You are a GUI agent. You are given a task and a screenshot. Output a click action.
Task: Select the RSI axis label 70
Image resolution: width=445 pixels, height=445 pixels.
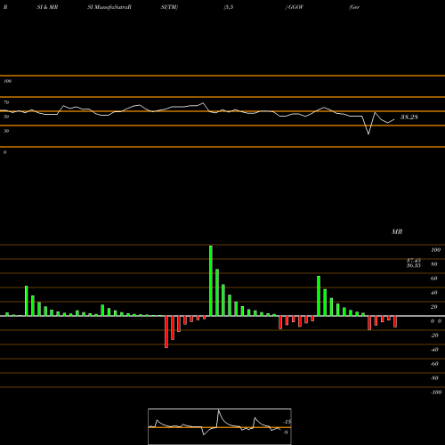(x=6, y=102)
